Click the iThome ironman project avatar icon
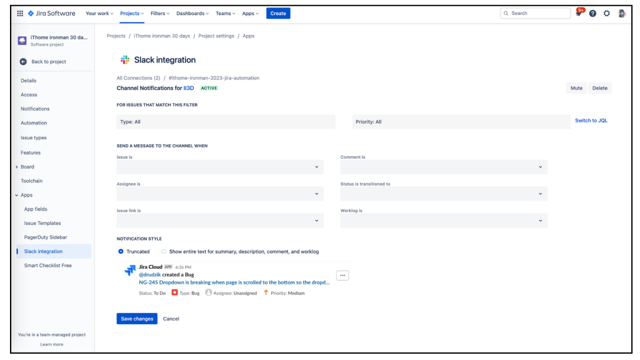This screenshot has height=360, width=640. 22,41
